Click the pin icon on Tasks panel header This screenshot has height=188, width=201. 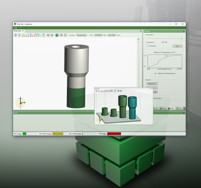click(184, 113)
